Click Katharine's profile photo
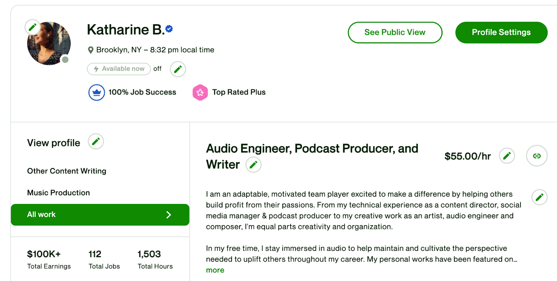This screenshot has width=557, height=281. tap(49, 43)
